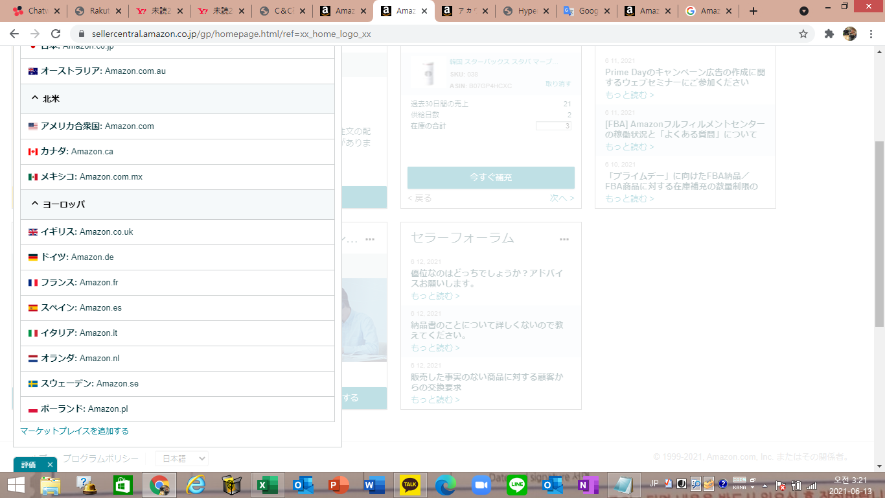
Task: Open 日本語 language dropdown
Action: pos(181,458)
